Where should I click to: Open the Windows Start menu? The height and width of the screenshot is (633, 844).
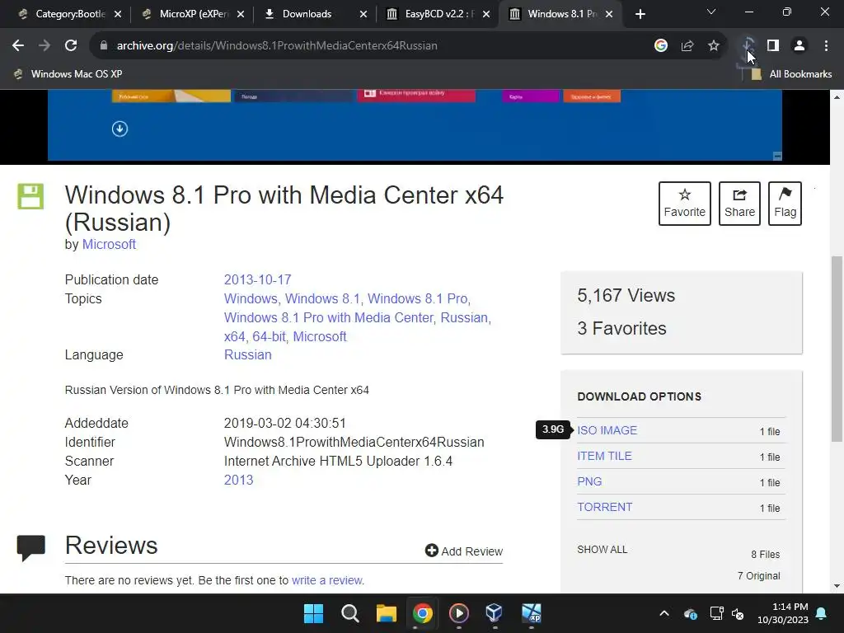pos(313,613)
